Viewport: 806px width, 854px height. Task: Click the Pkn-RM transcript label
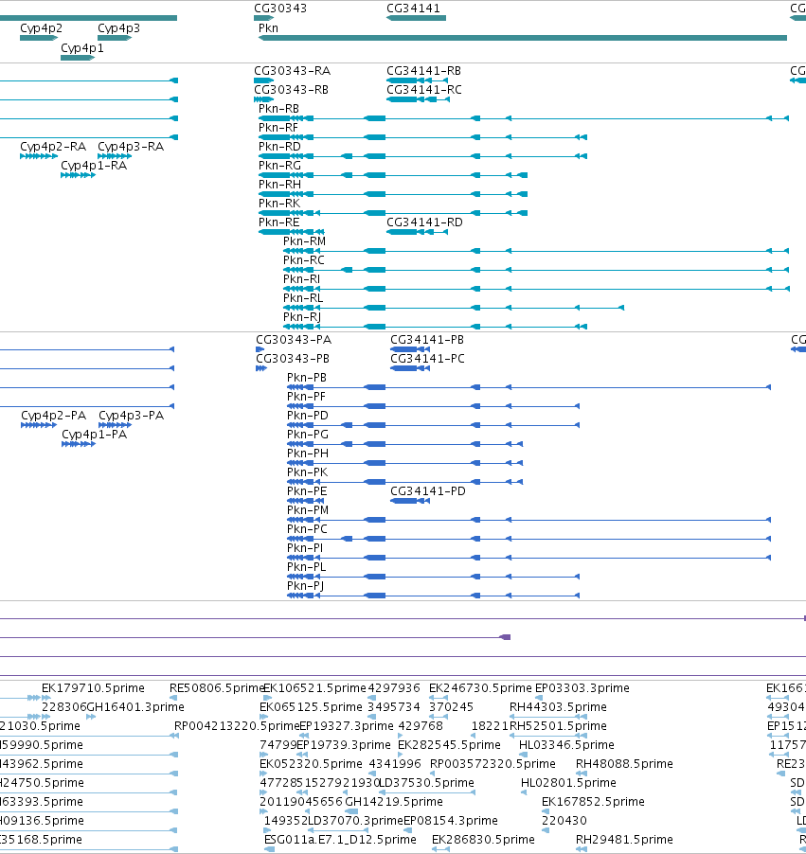304,241
